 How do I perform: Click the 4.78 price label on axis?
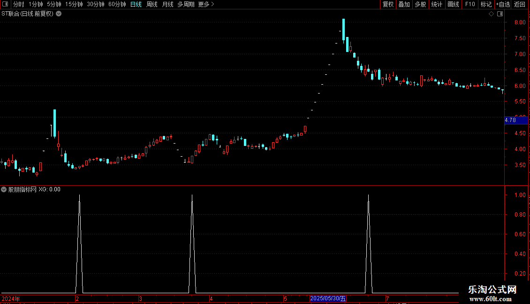point(516,120)
